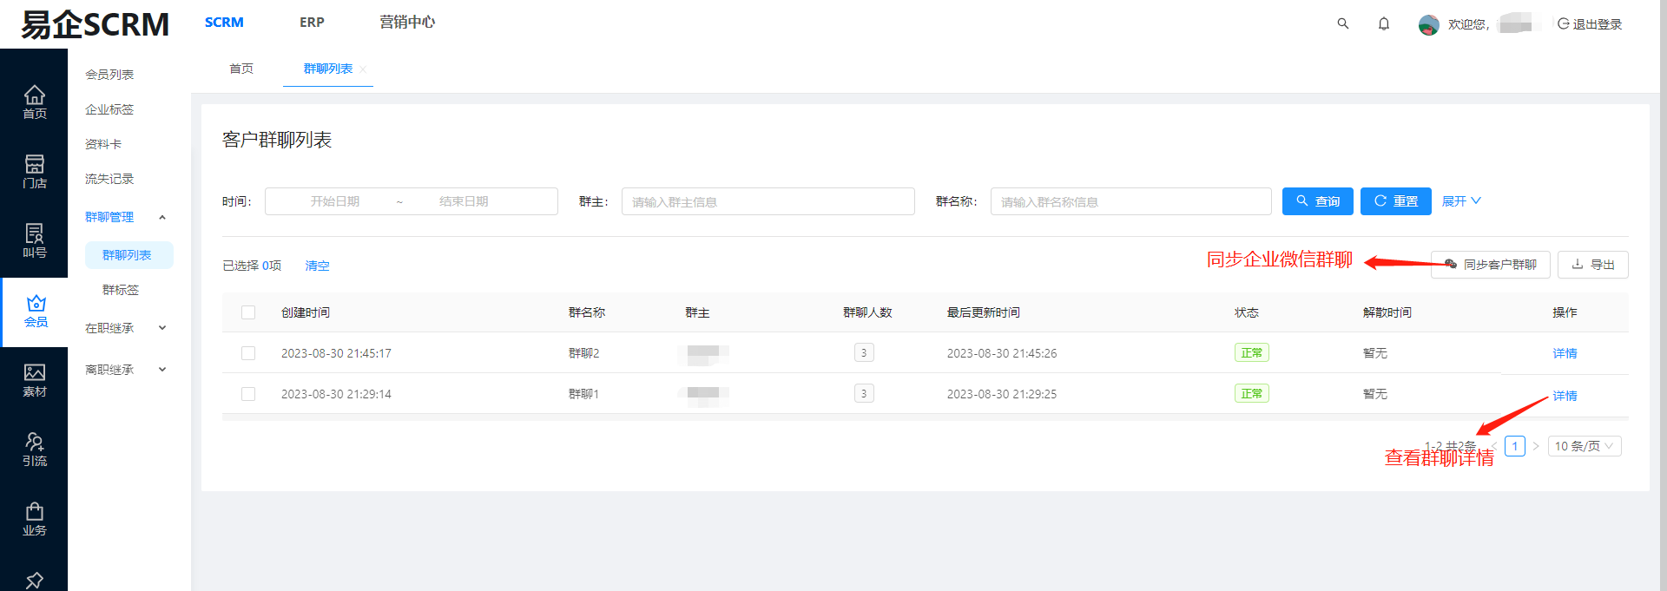This screenshot has width=1667, height=591.
Task: Click the 导出 export button
Action: tap(1593, 265)
